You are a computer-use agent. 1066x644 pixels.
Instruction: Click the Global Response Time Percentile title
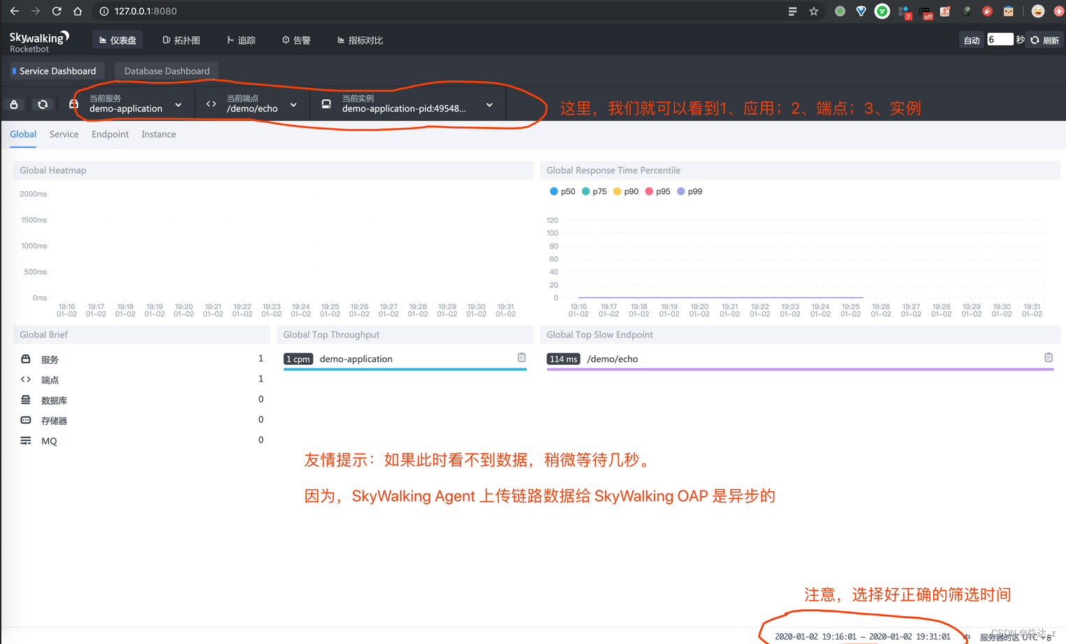[x=613, y=170]
